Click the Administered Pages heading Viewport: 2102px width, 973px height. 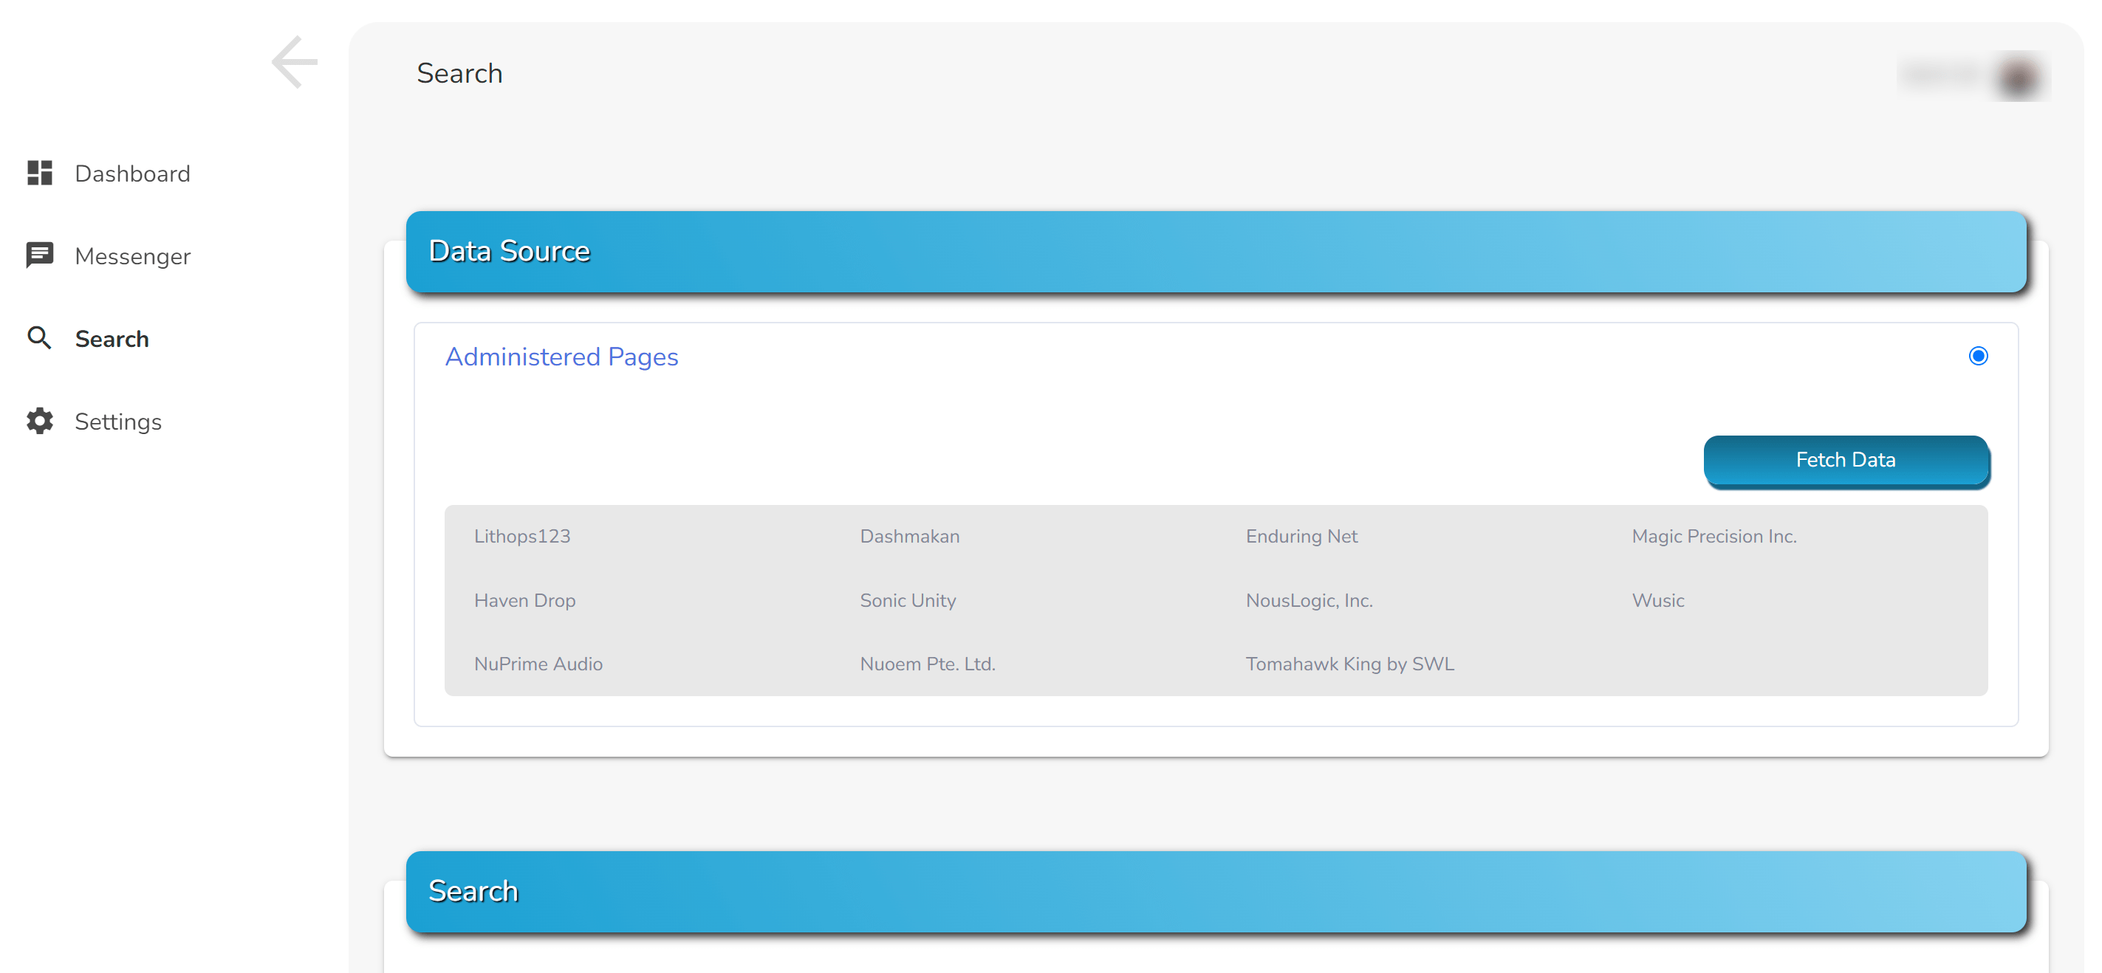561,357
